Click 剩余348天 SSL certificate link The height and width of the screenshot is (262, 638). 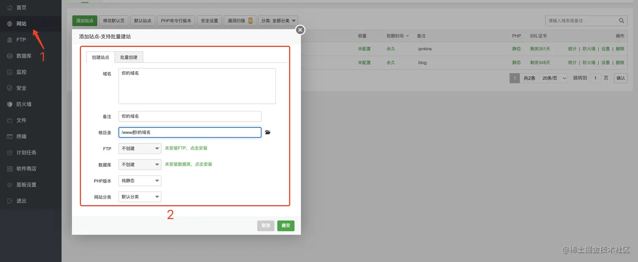540,63
